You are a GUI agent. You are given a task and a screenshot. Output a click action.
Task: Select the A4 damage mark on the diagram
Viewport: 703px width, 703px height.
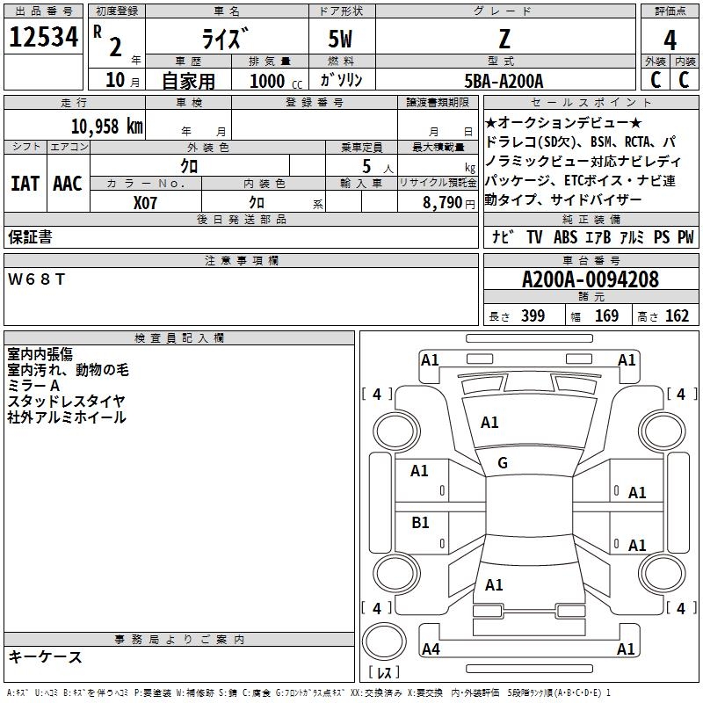431,649
